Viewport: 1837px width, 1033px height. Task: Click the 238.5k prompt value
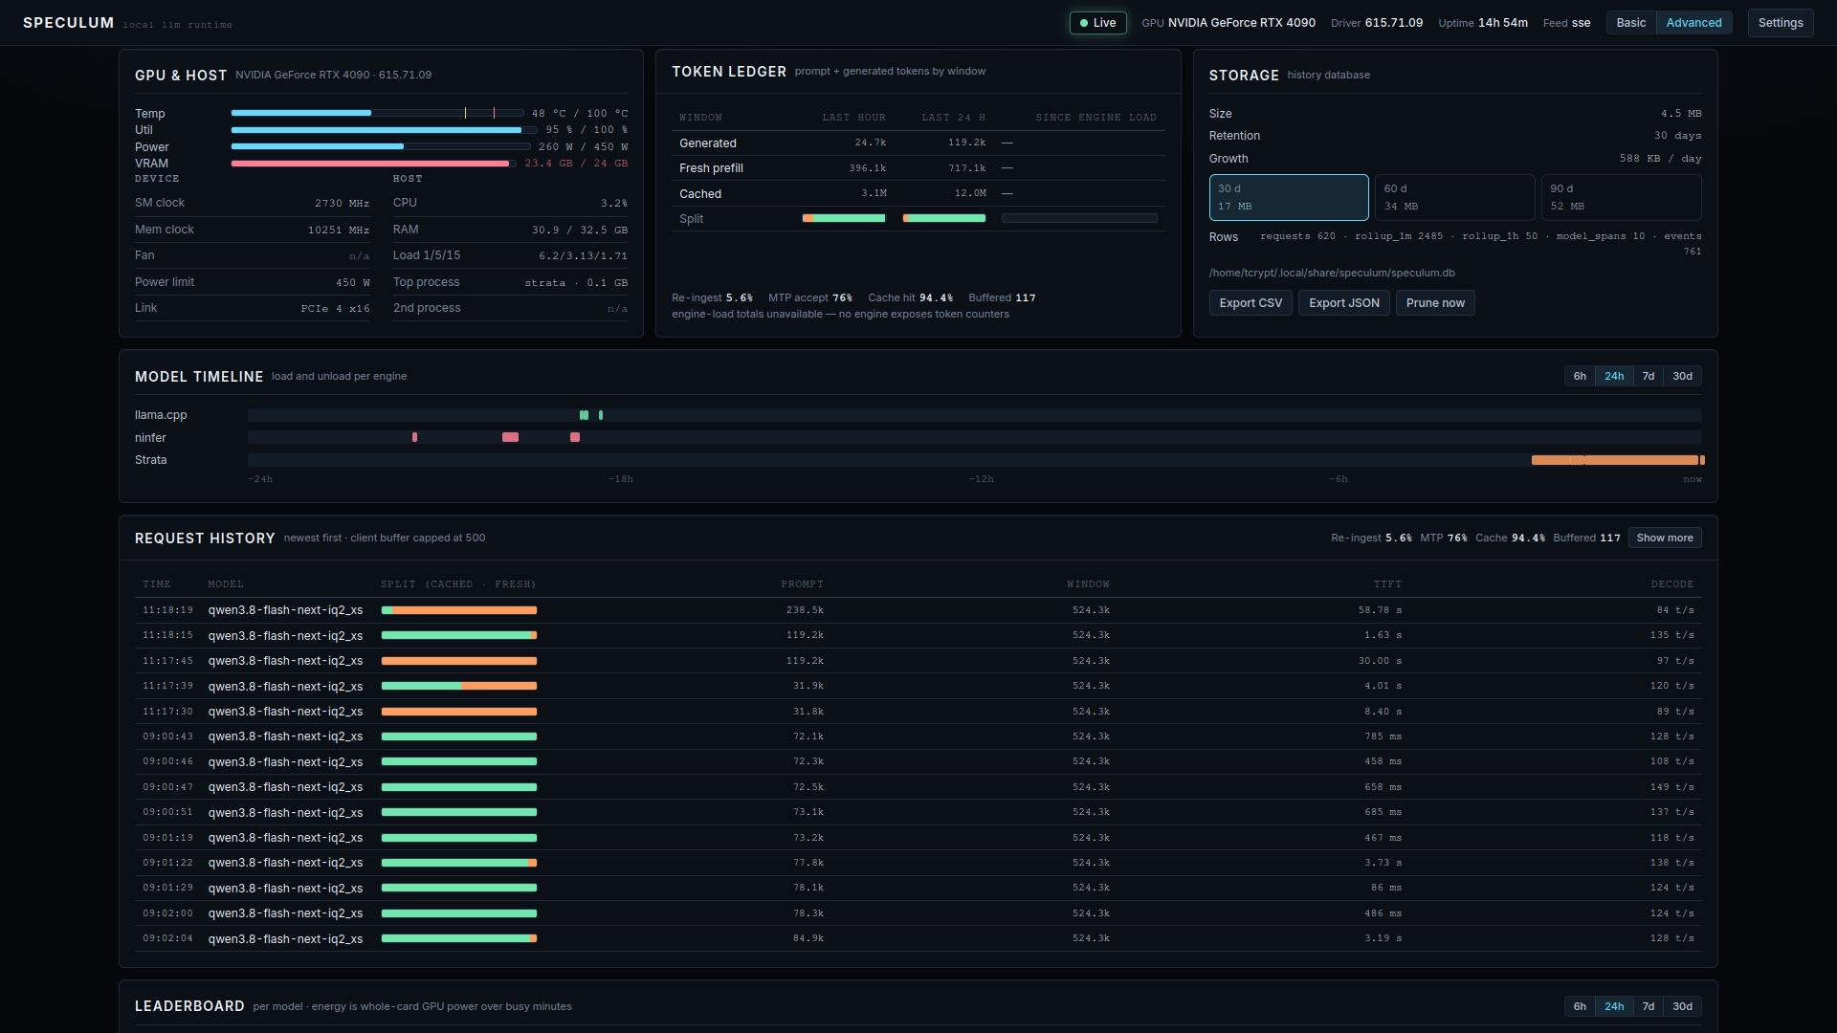click(805, 610)
